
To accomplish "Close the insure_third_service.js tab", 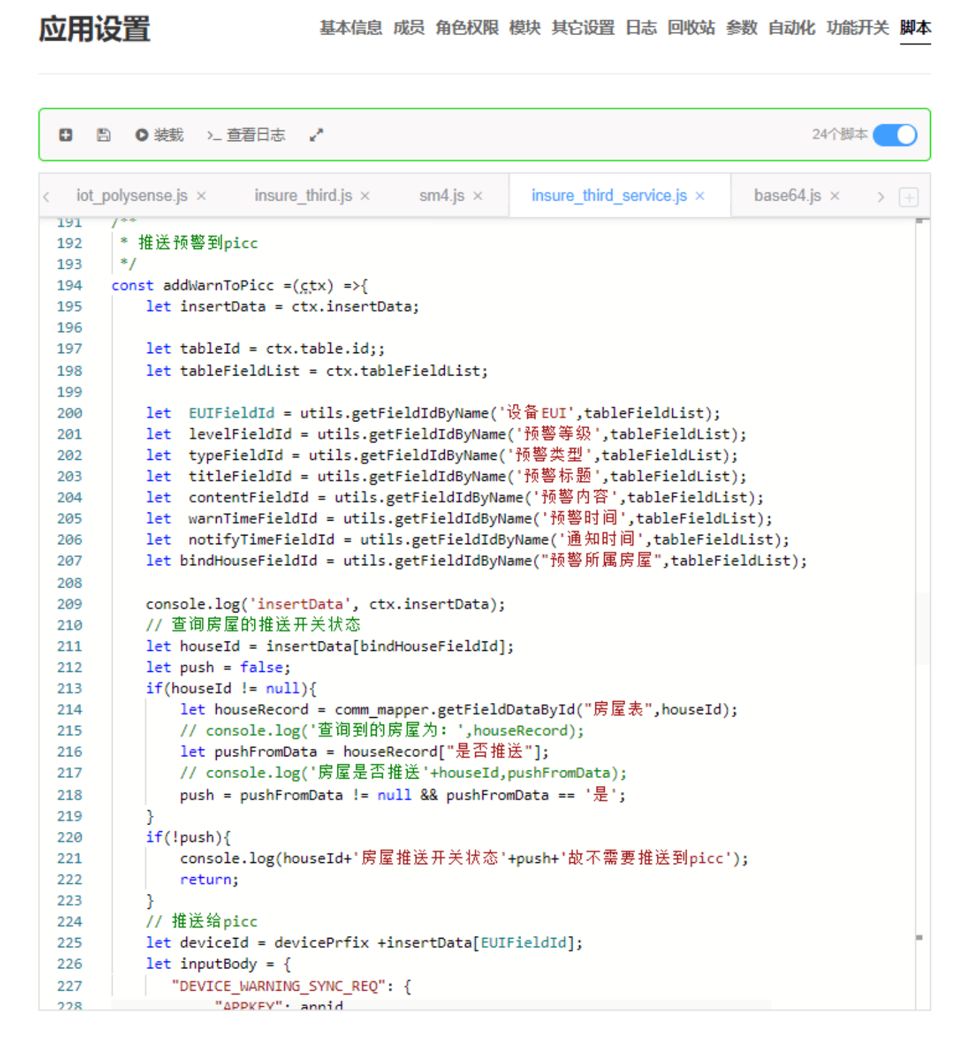I will pyautogui.click(x=700, y=196).
